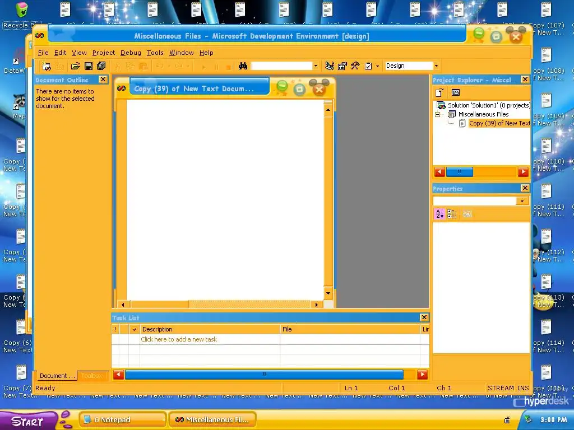Image resolution: width=574 pixels, height=430 pixels.
Task: Open the Recycle Bin desktop icon
Action: point(22,10)
